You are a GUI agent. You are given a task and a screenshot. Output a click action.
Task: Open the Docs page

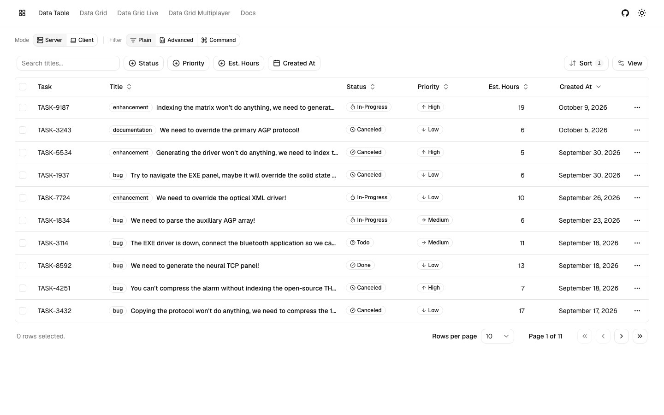(x=248, y=13)
